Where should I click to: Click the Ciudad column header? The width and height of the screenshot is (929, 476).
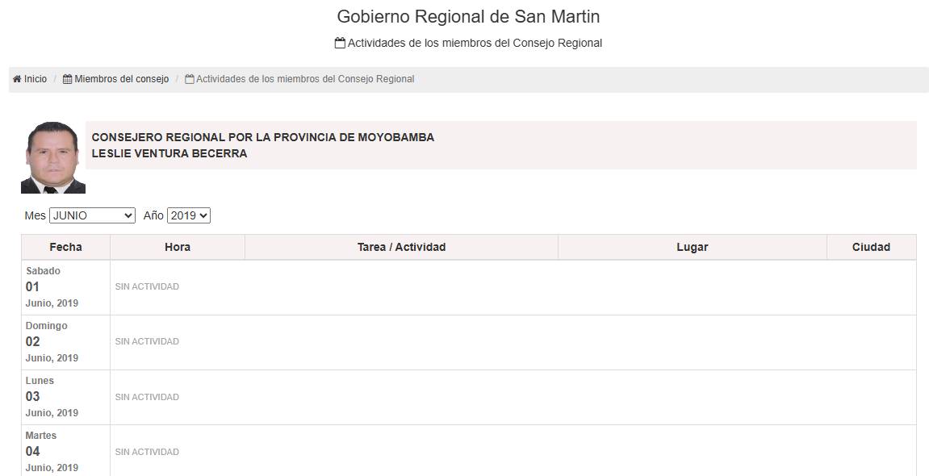872,247
